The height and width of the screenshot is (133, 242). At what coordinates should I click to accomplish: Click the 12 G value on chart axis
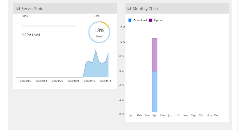pyautogui.click(x=122, y=27)
